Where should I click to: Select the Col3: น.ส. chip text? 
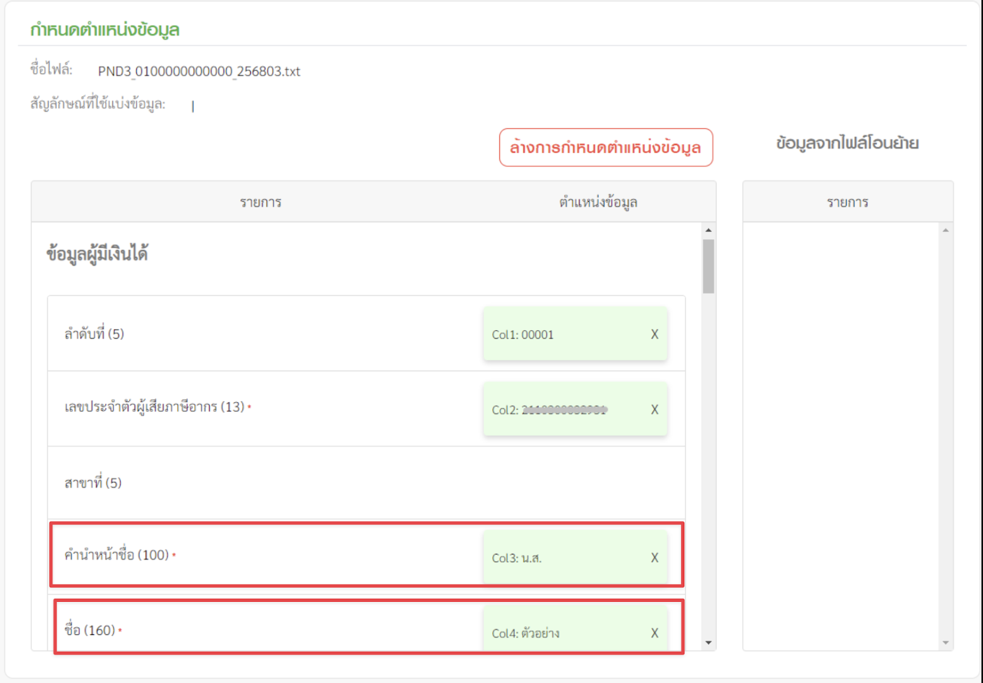[516, 558]
